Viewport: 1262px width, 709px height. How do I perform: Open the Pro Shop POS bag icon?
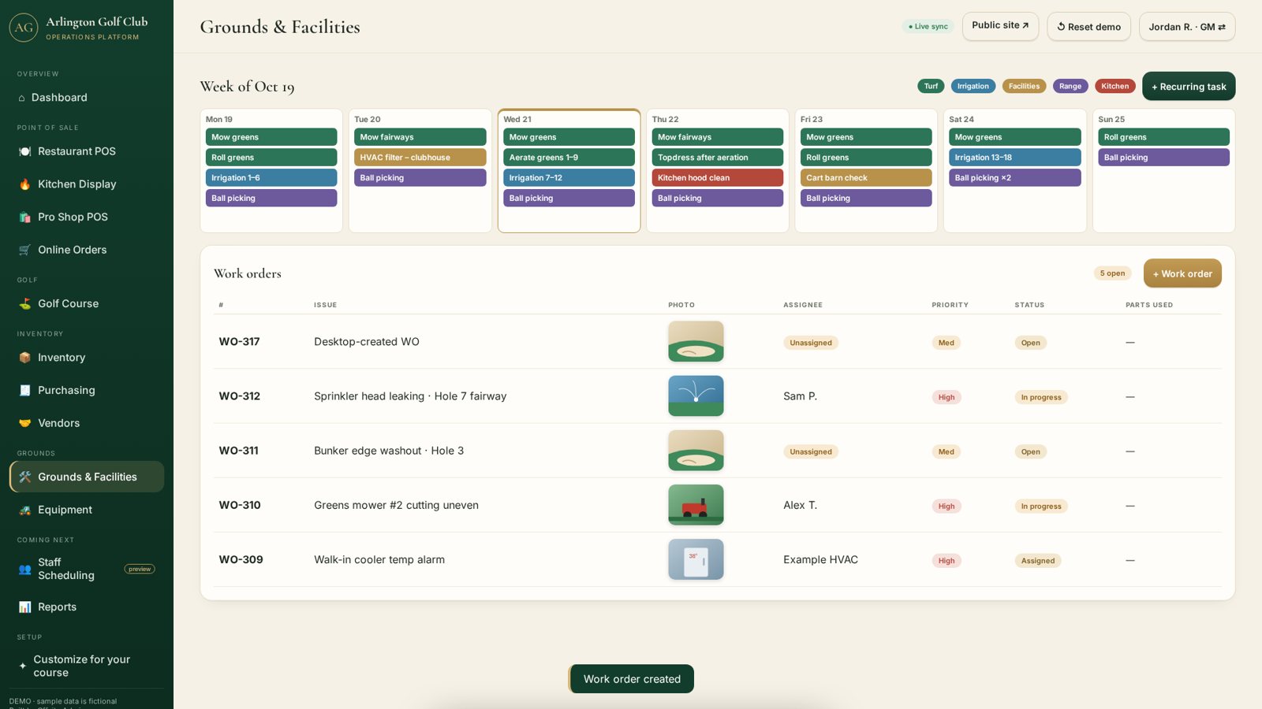click(x=24, y=217)
